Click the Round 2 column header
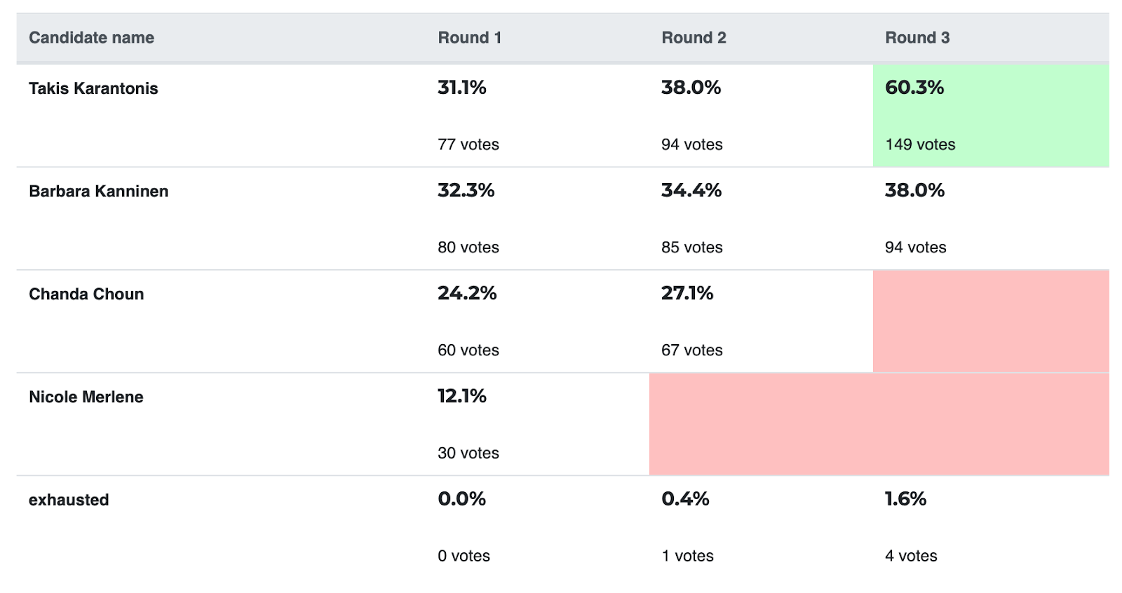The width and height of the screenshot is (1122, 593). [x=694, y=38]
